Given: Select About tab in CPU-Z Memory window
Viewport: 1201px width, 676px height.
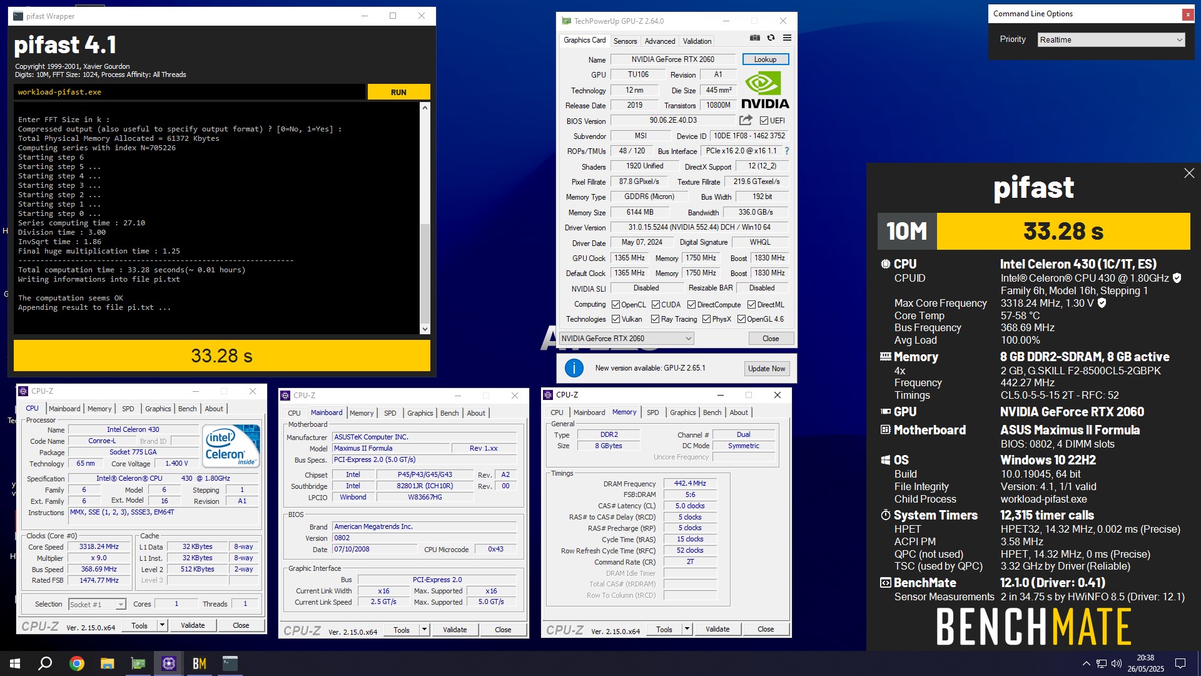Looking at the screenshot, I should click(739, 412).
